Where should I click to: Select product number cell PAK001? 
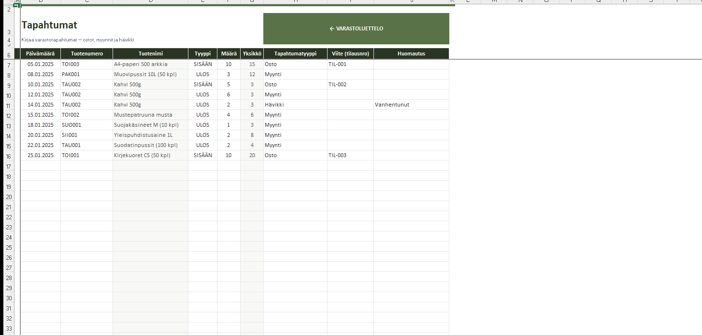point(86,74)
